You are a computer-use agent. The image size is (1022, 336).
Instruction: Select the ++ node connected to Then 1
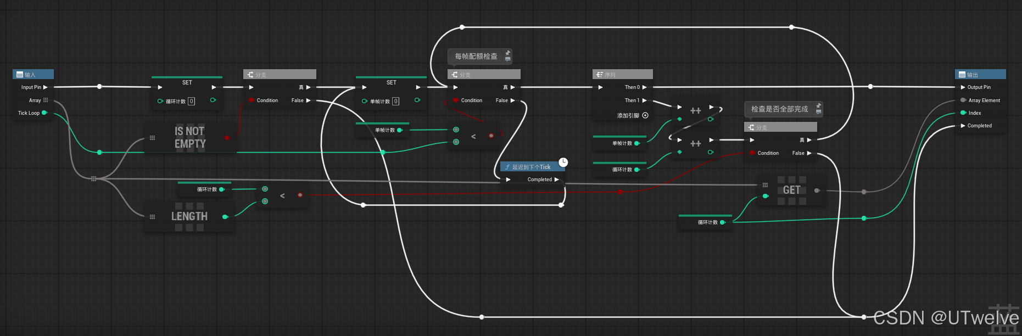695,111
